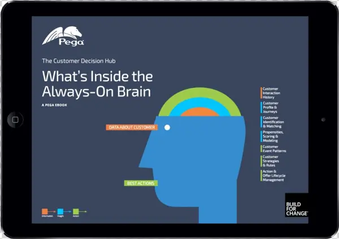Click the blue Insight legend square
Screen dimensions: 339x239
60,211
